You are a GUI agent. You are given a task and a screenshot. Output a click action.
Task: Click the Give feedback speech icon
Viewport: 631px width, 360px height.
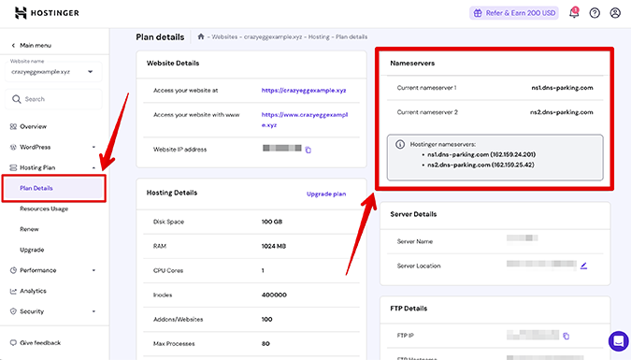[13, 342]
